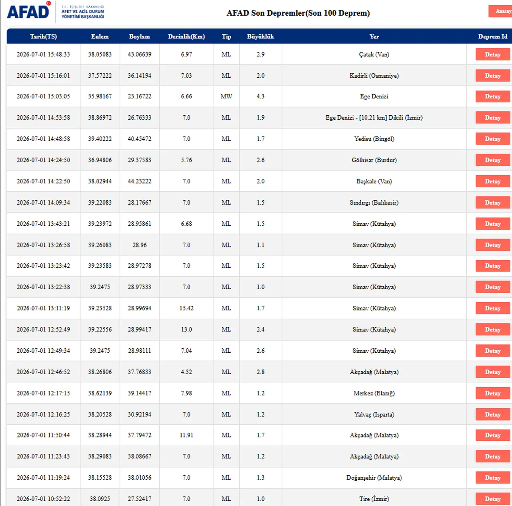Select the Derinlik(Km) column header
The image size is (512, 506).
click(x=186, y=36)
